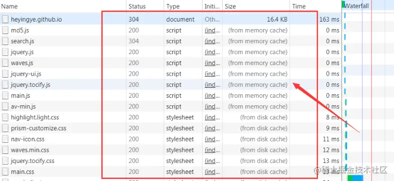Click the 11 ms time for nav-icon.css
394x181 pixels.
click(x=331, y=139)
